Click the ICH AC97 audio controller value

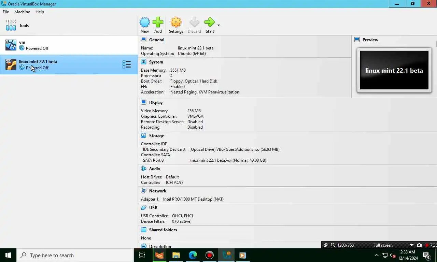tap(175, 183)
